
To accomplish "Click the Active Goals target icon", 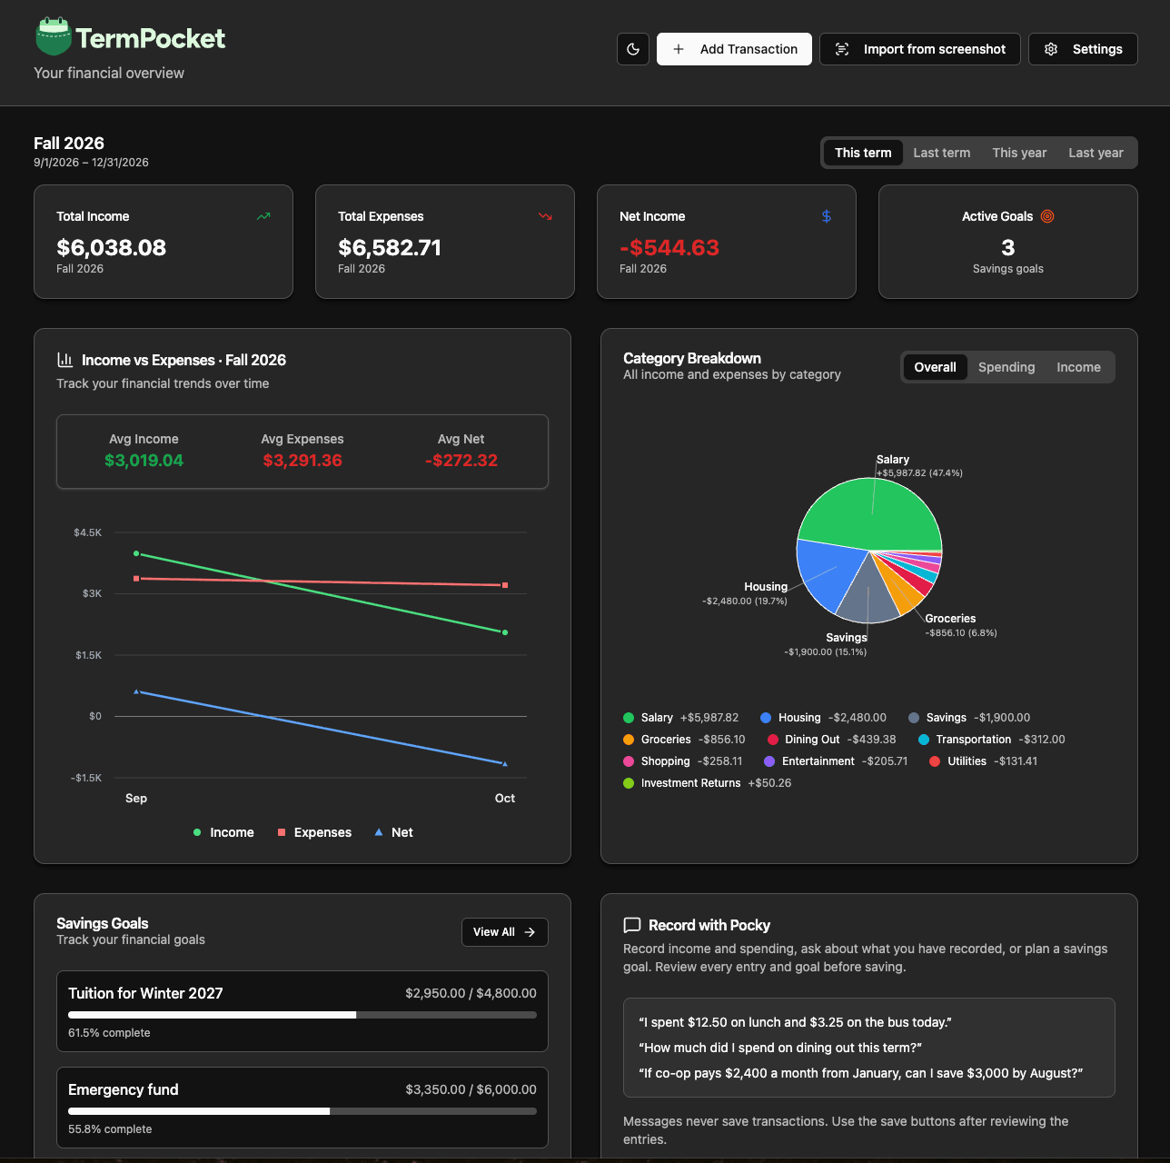I will (x=1047, y=216).
